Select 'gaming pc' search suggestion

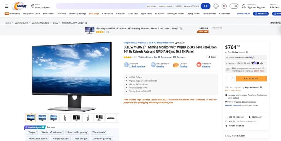pos(152,6)
